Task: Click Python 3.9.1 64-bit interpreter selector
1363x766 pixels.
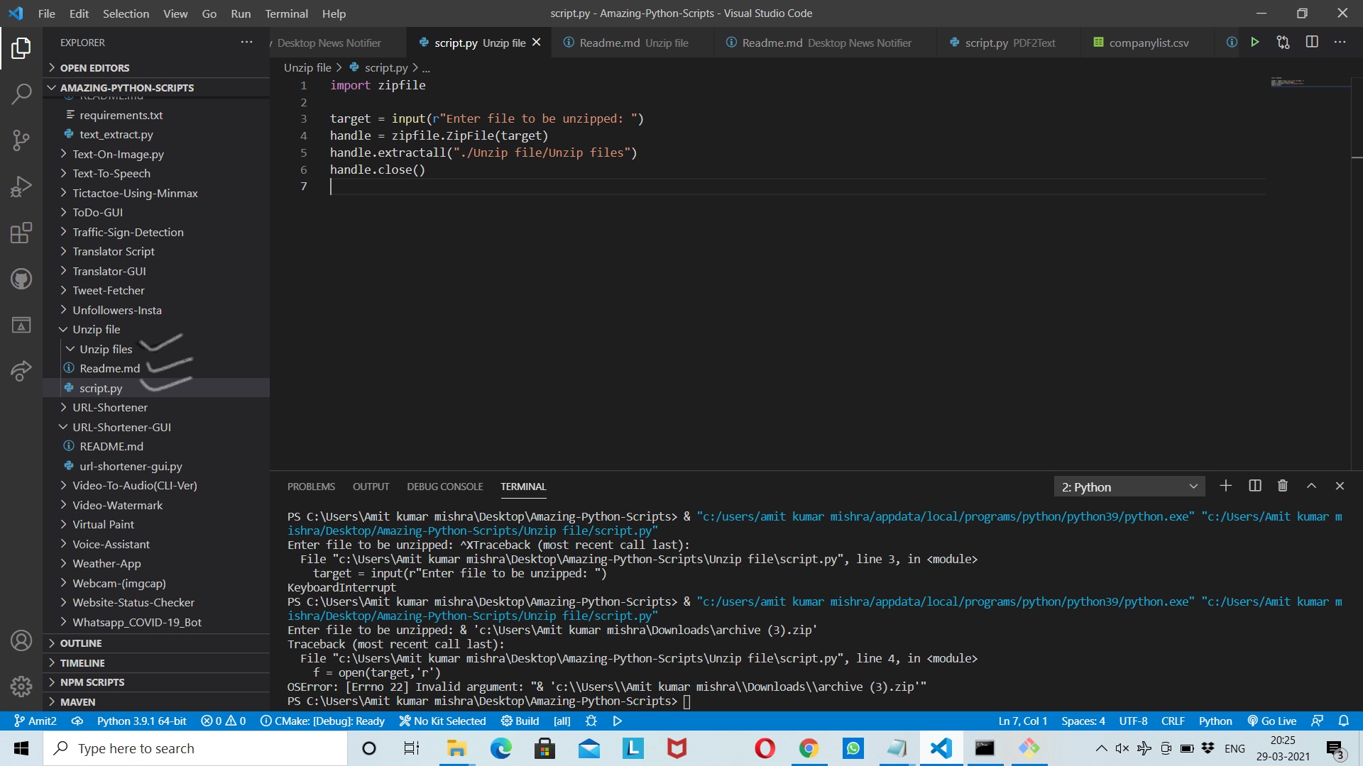Action: click(141, 721)
